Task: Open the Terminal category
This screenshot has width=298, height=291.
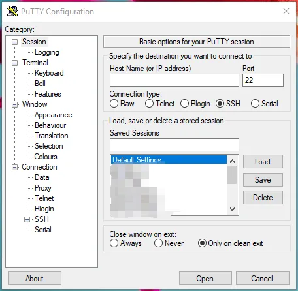Action: coord(35,63)
